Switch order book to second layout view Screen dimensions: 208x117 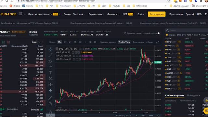tap(9, 42)
